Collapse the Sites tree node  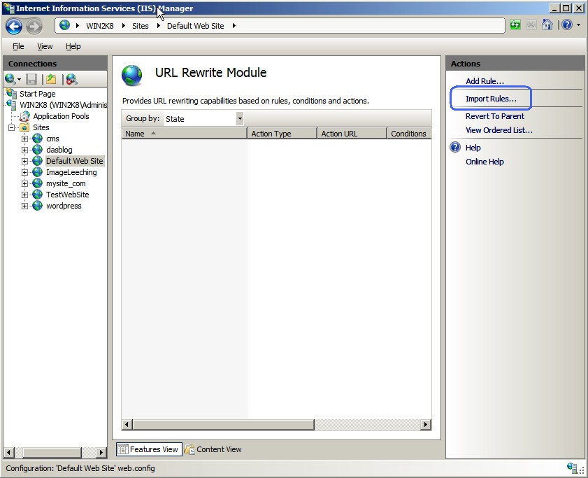12,127
